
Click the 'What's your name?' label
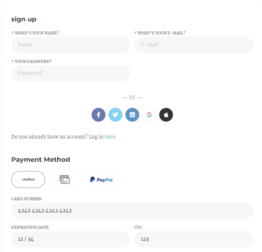(37, 33)
